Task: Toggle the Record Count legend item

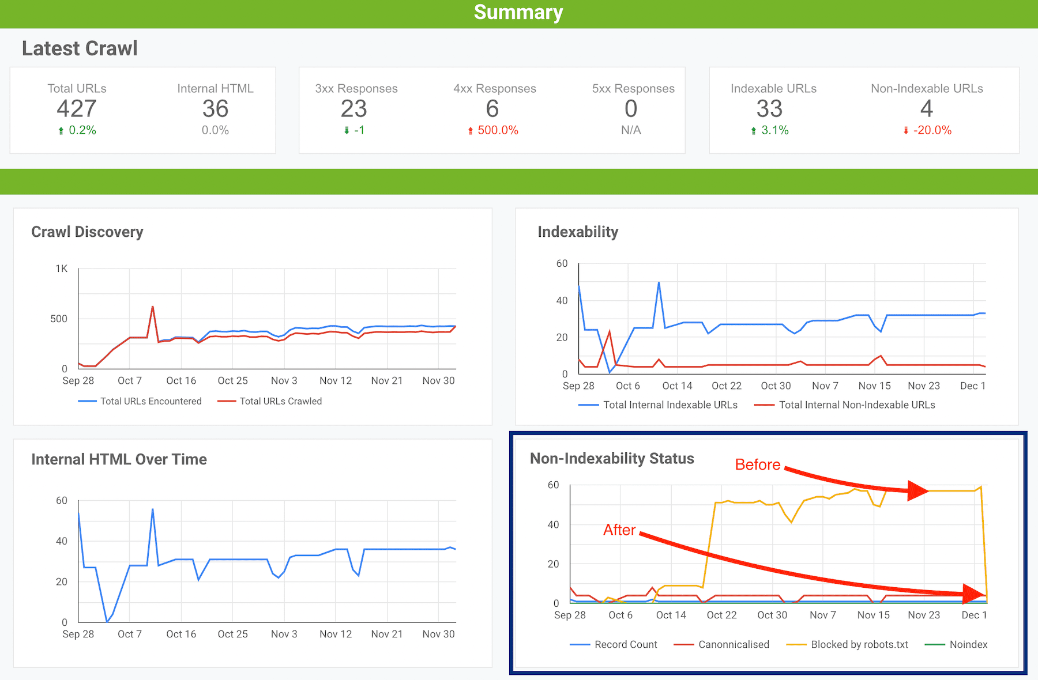Action: (613, 644)
